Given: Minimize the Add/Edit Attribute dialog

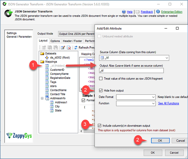Looking at the screenshot, I should click(x=166, y=28).
